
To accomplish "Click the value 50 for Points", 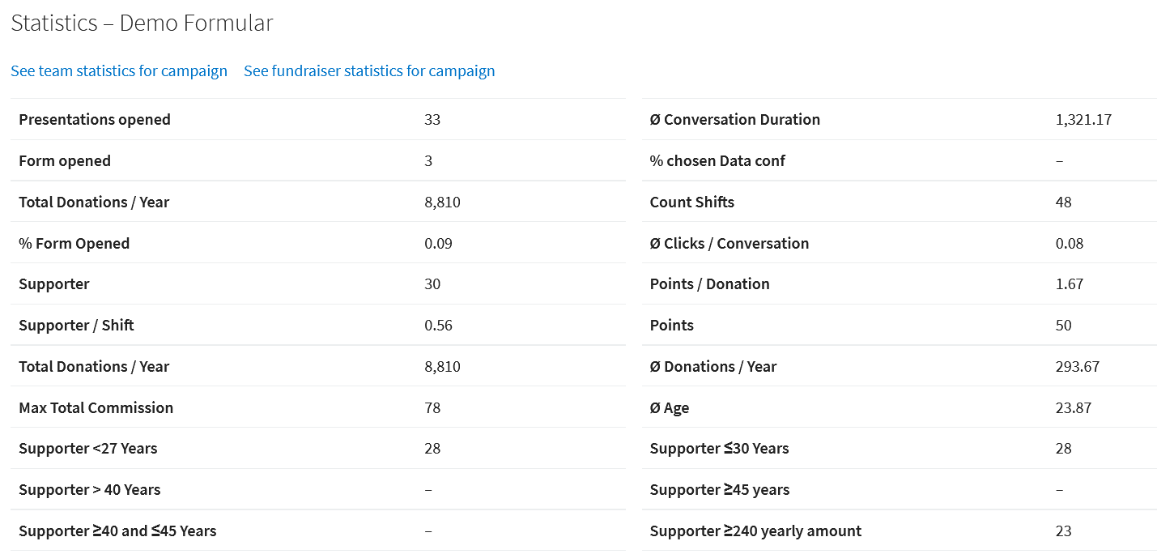I will tap(1064, 325).
